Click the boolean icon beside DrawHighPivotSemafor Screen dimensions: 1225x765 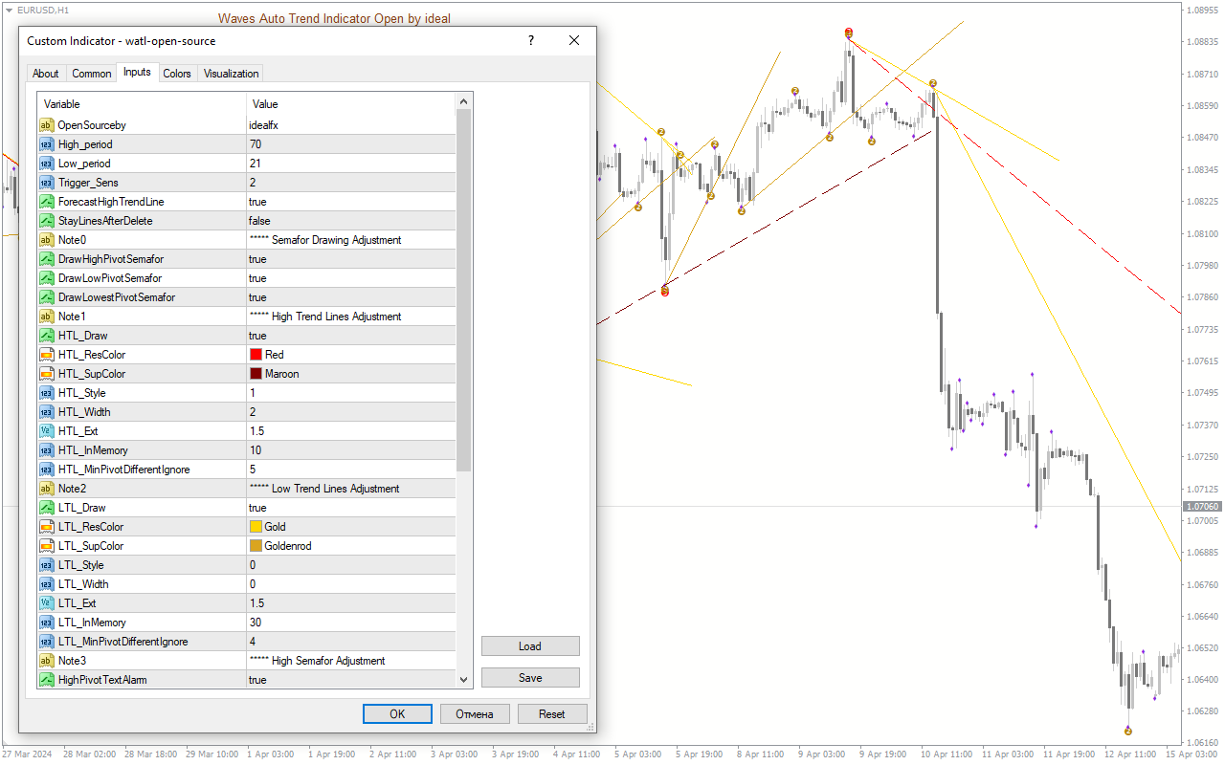coord(46,259)
